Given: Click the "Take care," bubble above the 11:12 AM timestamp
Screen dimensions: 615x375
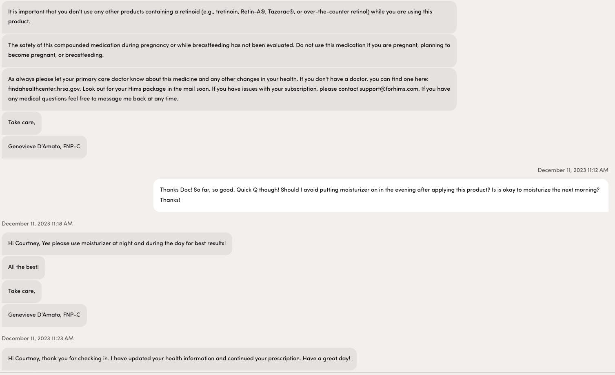Looking at the screenshot, I should click(x=22, y=123).
